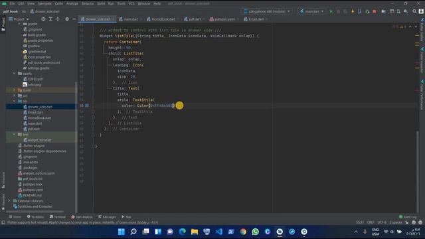
Task: Open the TODO tool window
Action: (x=15, y=217)
